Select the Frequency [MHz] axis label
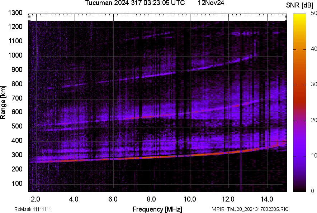 click(x=157, y=209)
